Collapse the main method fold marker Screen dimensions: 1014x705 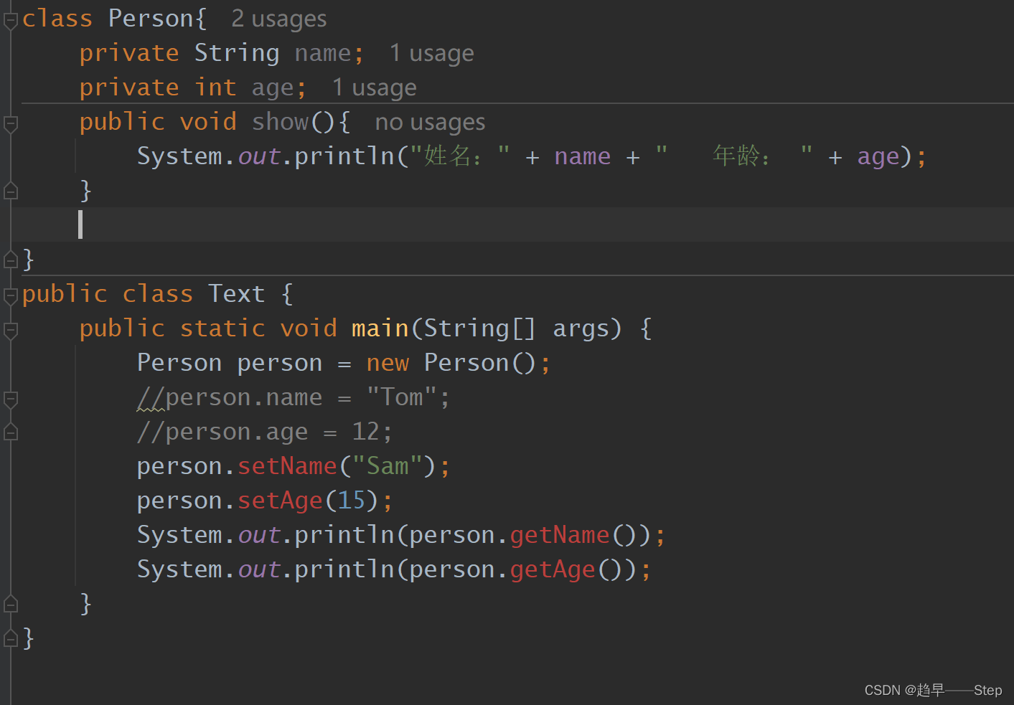11,331
